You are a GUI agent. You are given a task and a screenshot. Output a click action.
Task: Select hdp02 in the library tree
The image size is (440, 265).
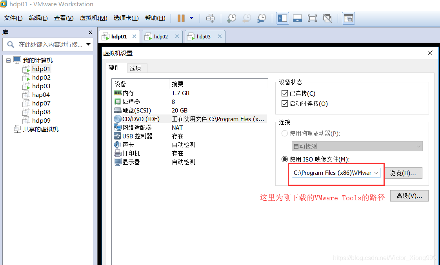(41, 77)
